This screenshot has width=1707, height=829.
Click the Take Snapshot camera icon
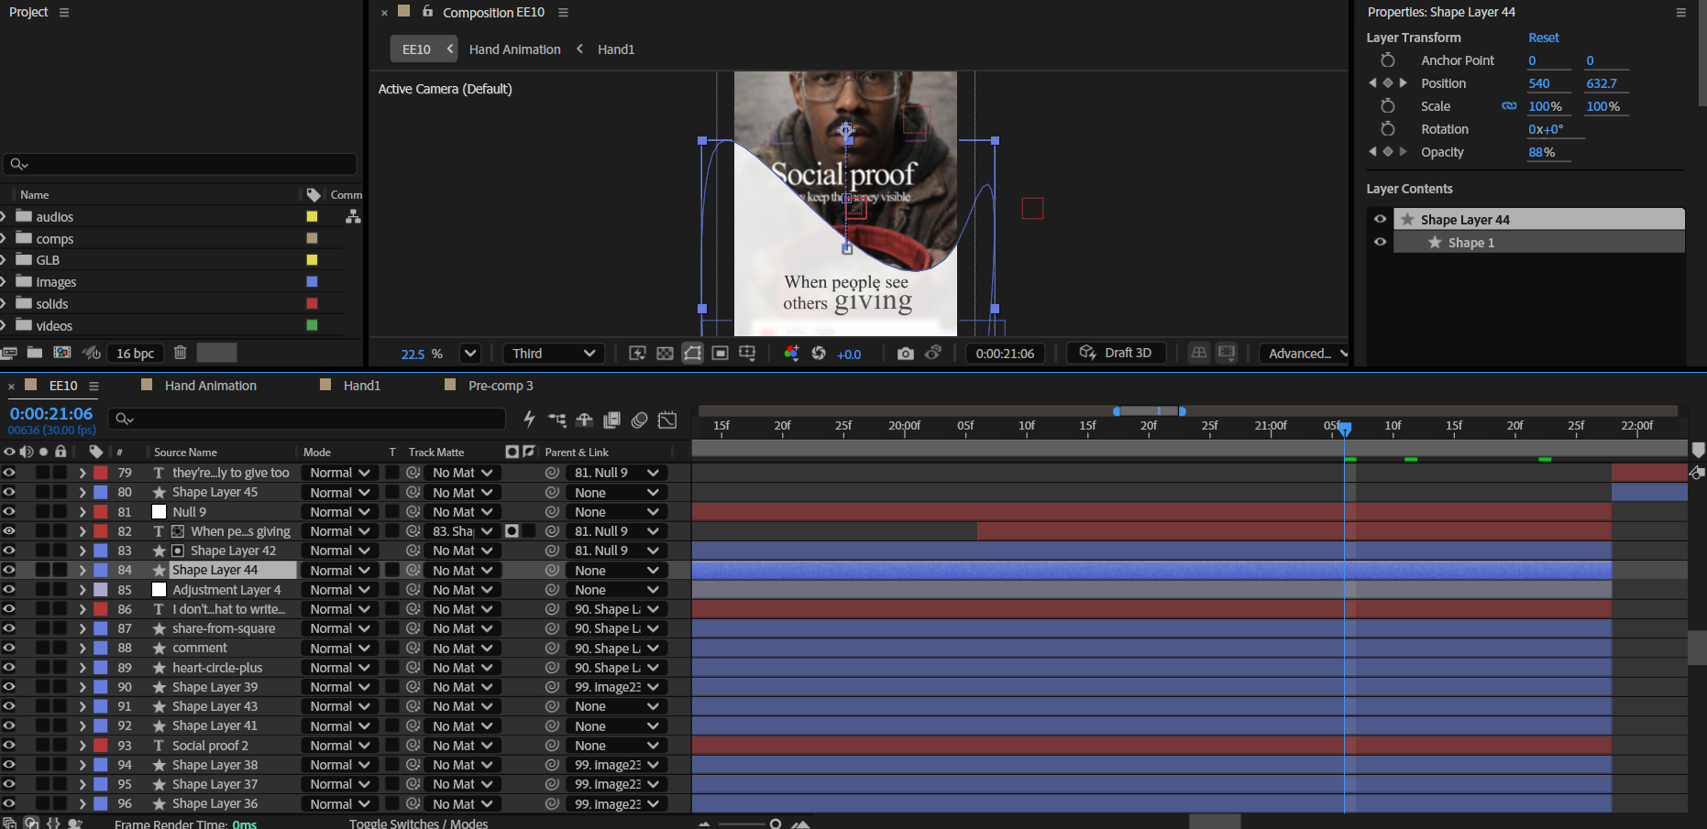[905, 354]
